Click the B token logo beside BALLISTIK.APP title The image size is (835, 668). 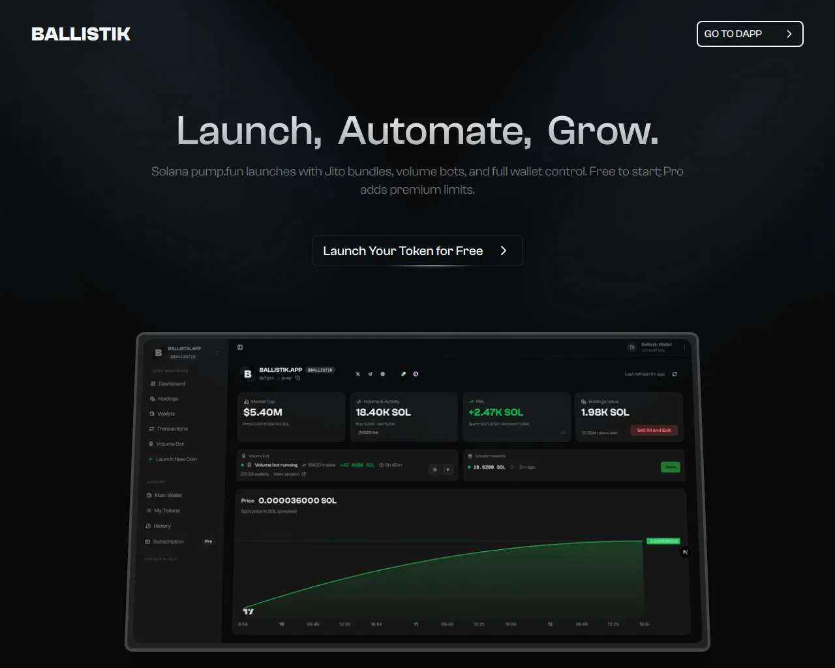pyautogui.click(x=248, y=374)
